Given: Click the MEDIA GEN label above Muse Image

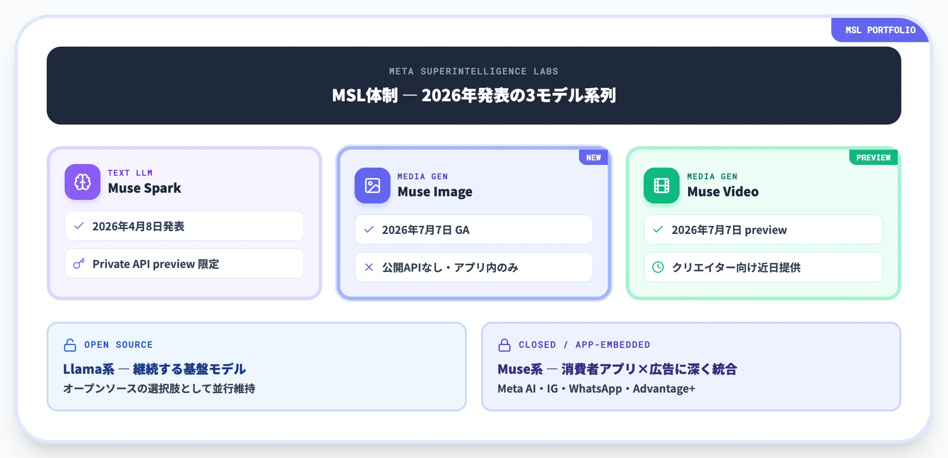Looking at the screenshot, I should click(422, 177).
